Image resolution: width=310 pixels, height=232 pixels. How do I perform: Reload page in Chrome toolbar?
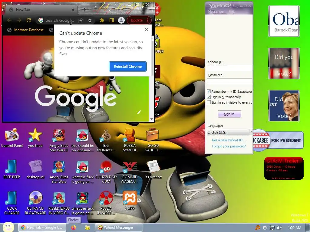coord(29,20)
